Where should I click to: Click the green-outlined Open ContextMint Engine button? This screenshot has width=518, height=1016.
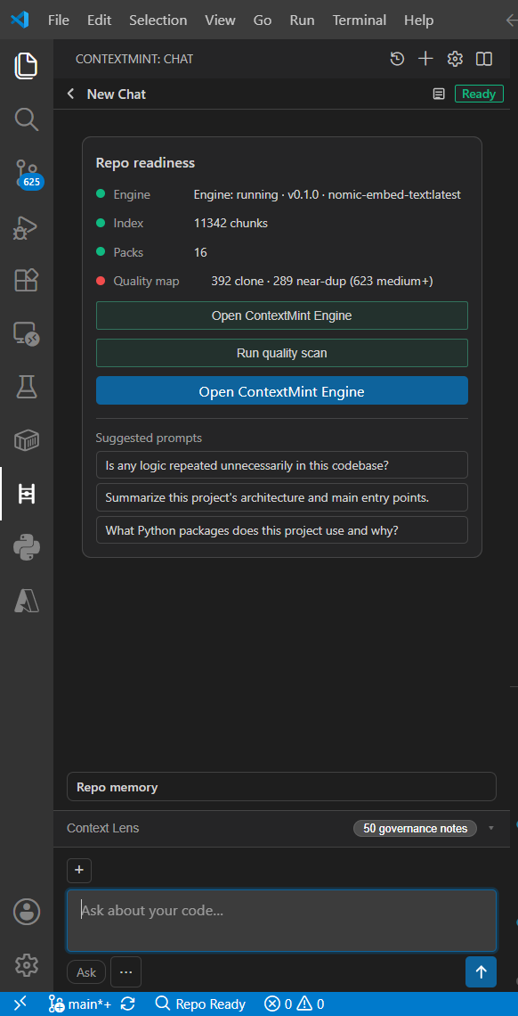tap(282, 315)
